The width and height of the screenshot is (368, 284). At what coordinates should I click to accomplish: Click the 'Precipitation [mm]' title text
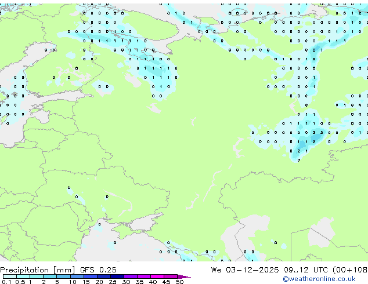point(37,270)
